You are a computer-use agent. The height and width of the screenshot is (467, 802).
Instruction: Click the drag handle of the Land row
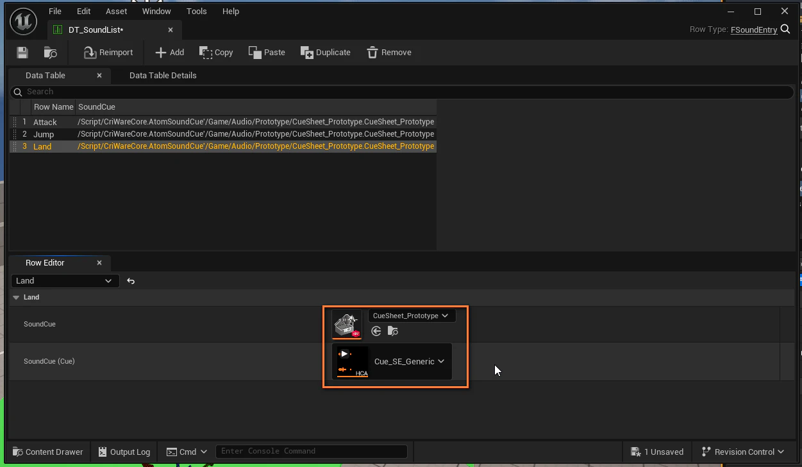pos(15,146)
